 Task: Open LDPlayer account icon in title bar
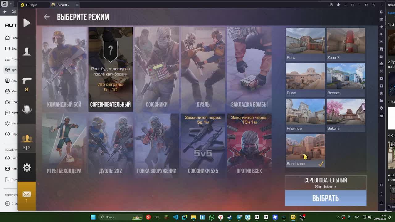(x=338, y=5)
